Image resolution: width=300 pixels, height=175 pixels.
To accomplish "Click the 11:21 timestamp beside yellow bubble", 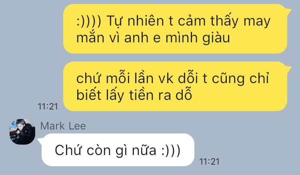I will click(x=48, y=106).
